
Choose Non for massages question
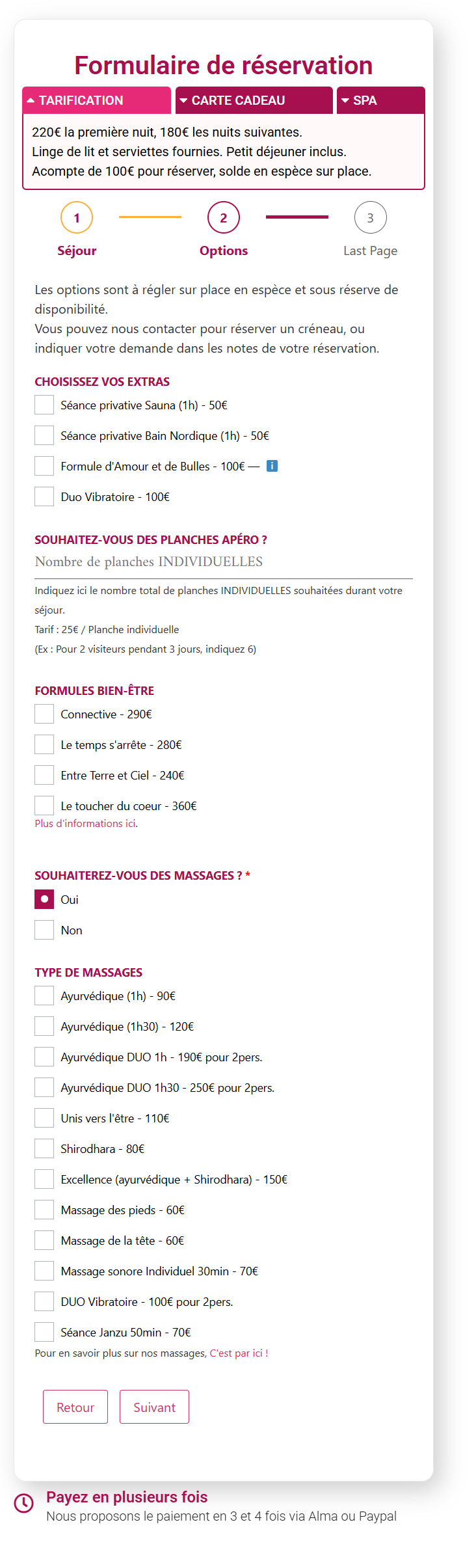[44, 930]
